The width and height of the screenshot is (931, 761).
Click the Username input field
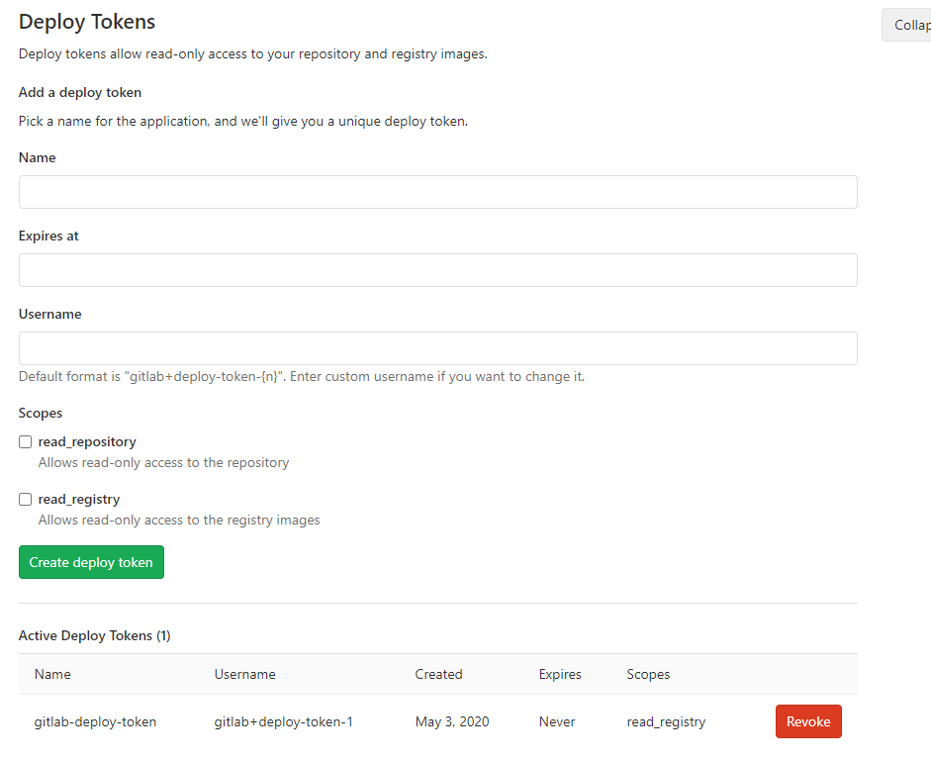[x=437, y=348]
